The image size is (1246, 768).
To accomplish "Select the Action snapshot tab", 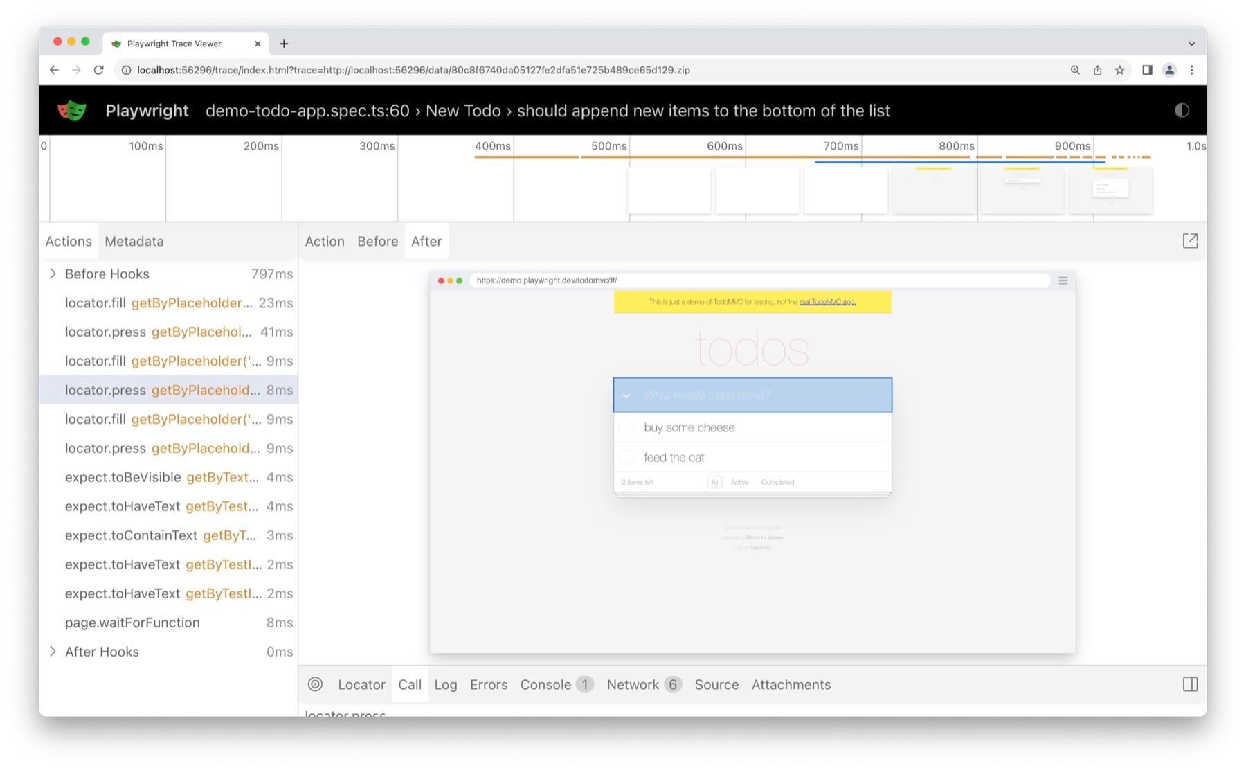I will click(x=325, y=241).
